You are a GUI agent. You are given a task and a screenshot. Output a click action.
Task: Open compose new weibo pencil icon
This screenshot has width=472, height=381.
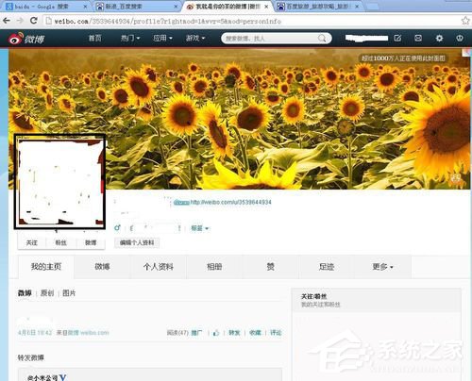pos(397,38)
